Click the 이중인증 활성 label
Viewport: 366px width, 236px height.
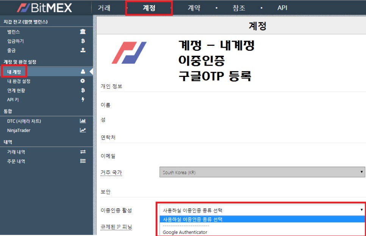116,210
